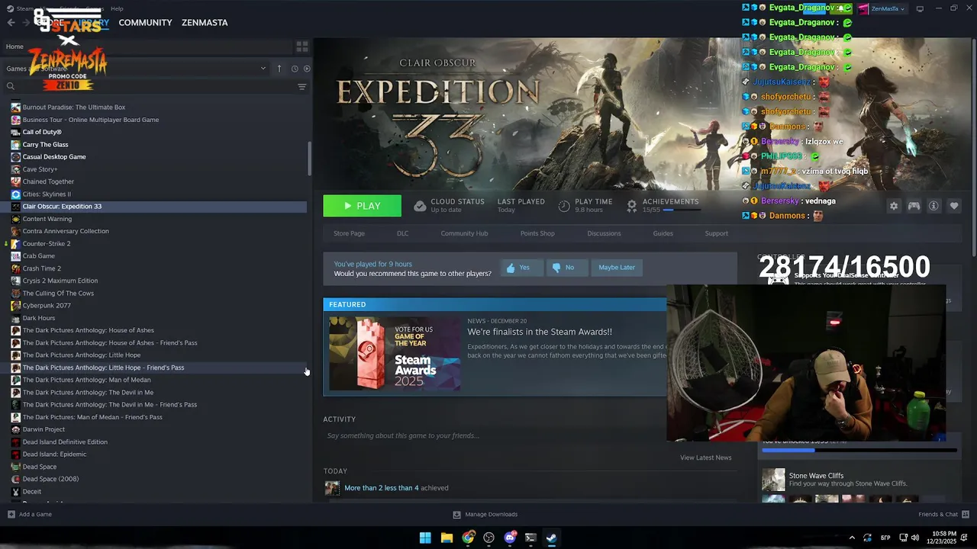The height and width of the screenshot is (549, 977).
Task: Open the Community Hub tab
Action: click(x=464, y=233)
